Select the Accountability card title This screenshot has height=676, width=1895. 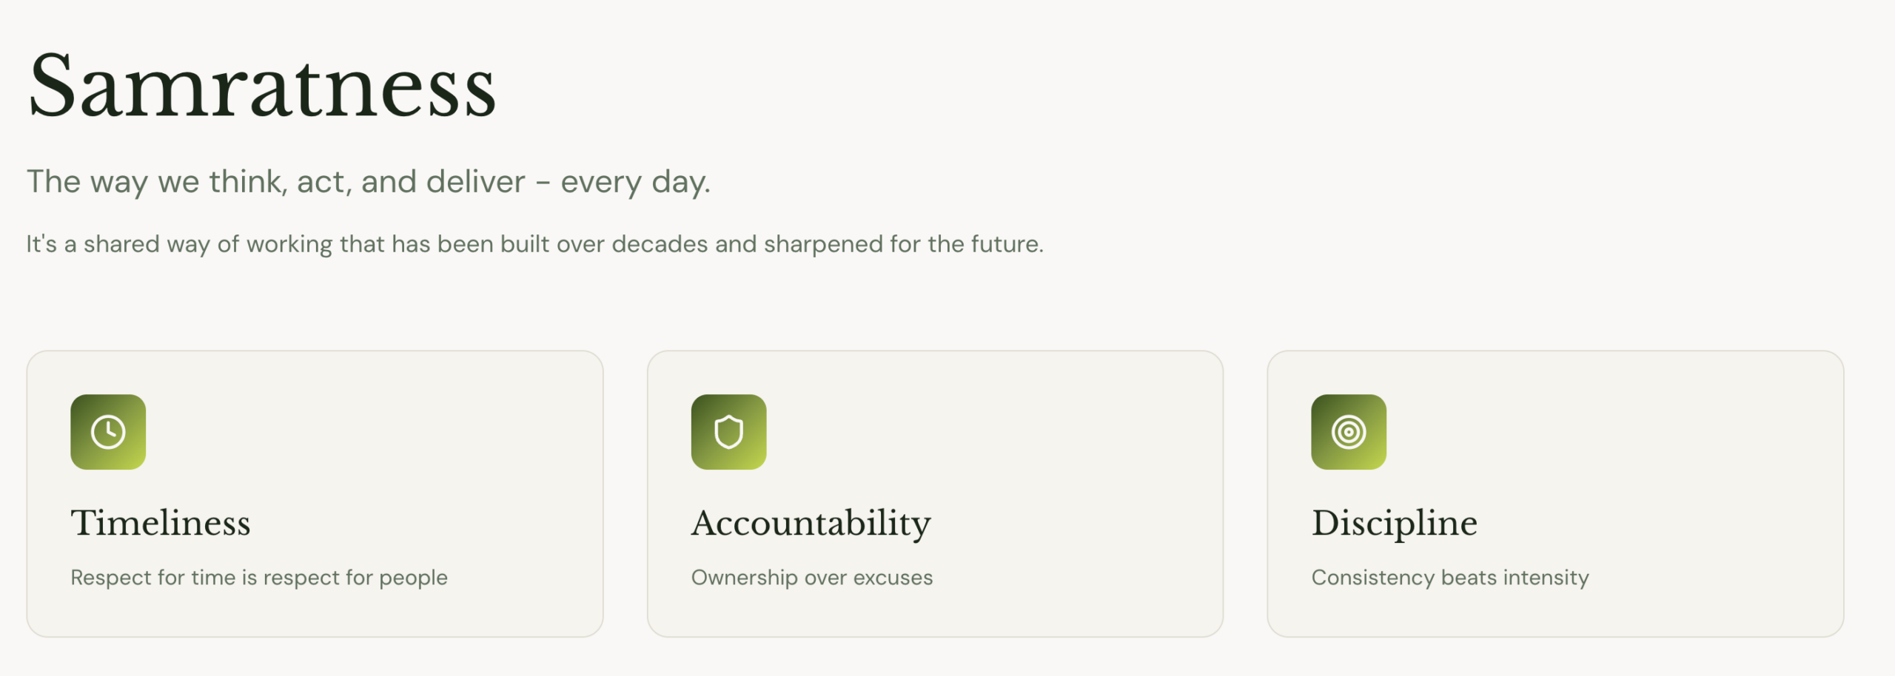811,523
